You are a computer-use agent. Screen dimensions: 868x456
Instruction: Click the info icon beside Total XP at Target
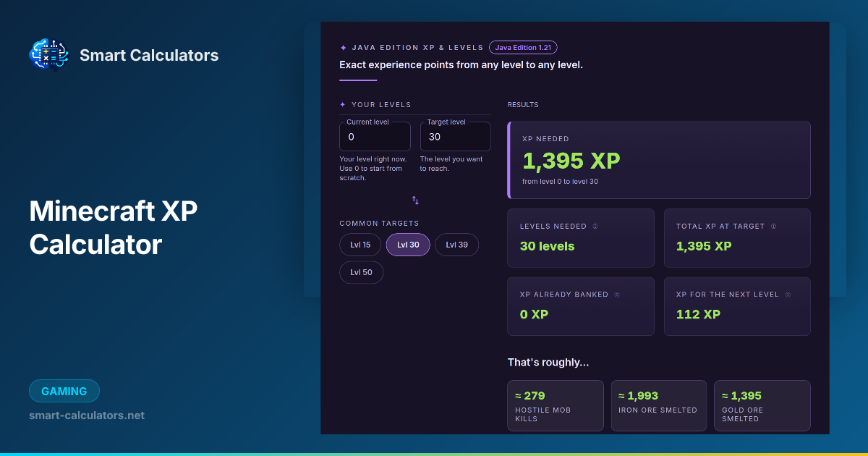coord(773,227)
